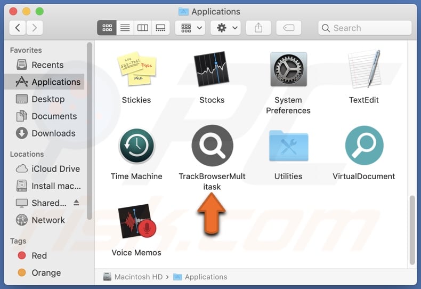Open the Install mac… volume

pos(45,186)
